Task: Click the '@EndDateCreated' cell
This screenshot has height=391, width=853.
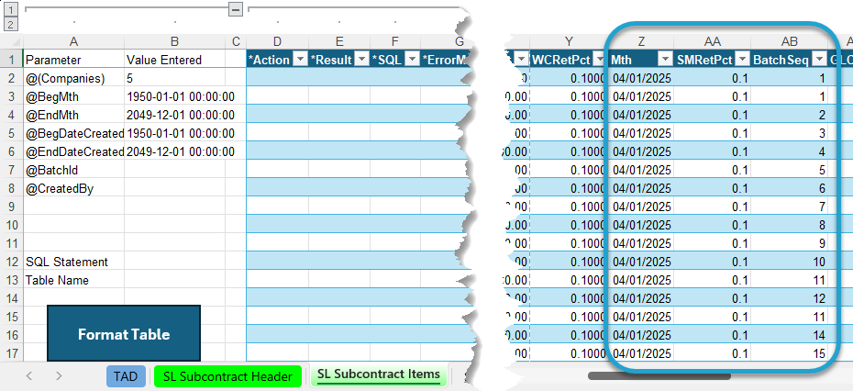Action: tap(74, 152)
